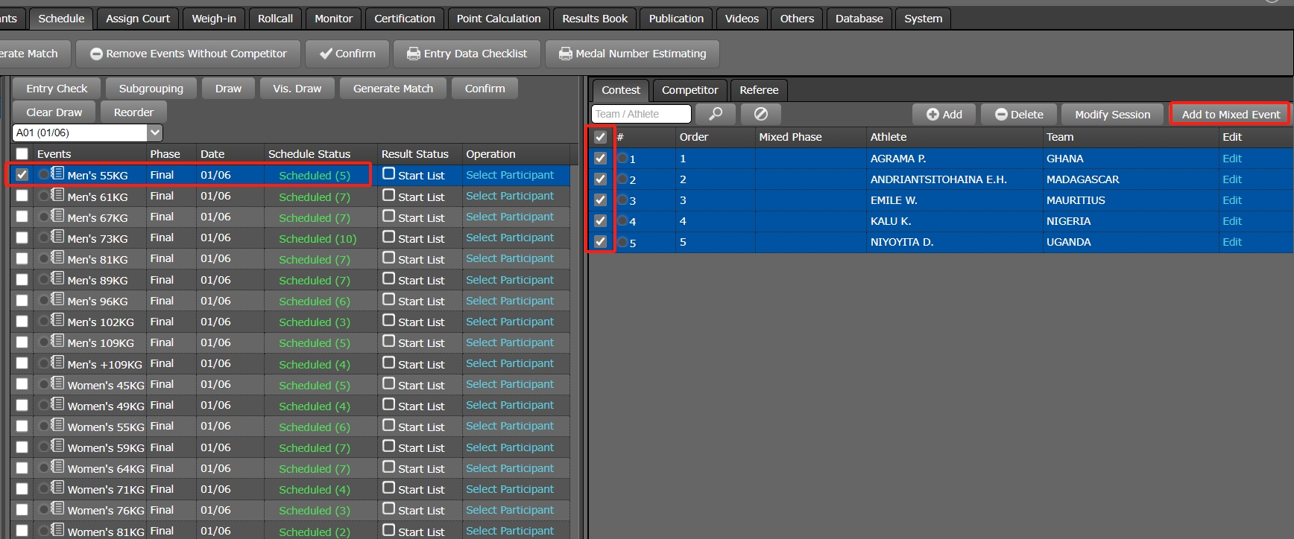This screenshot has width=1294, height=539.
Task: Click the printer icon on Entry Data Checklist
Action: pos(413,54)
